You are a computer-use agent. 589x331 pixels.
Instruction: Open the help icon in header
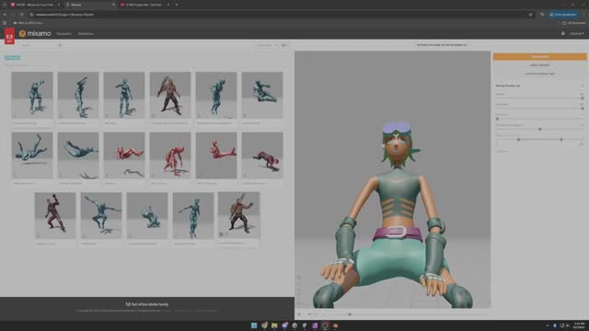coord(562,33)
